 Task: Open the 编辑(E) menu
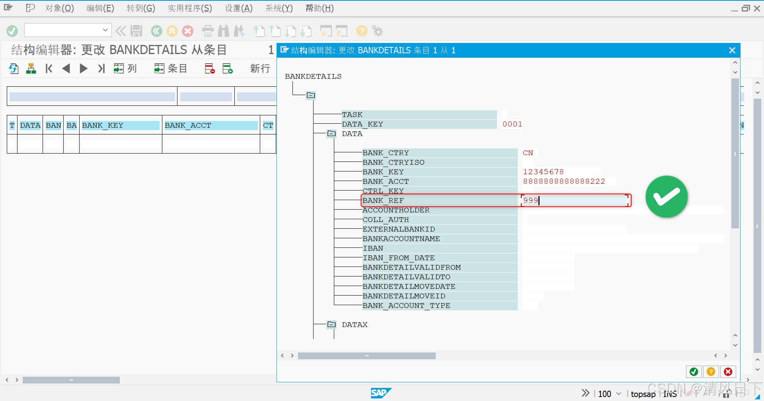(x=100, y=8)
